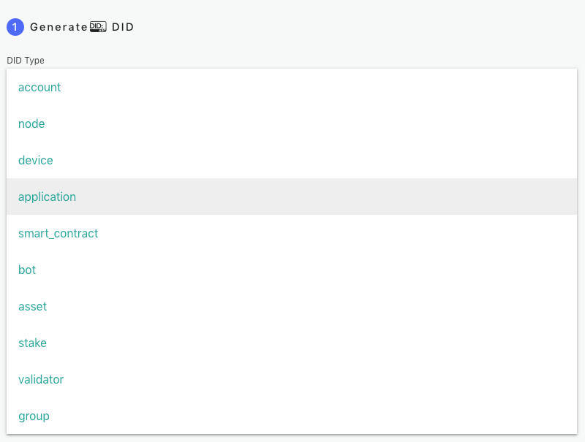Dismiss dropdown via empty area right of heading

[366, 27]
